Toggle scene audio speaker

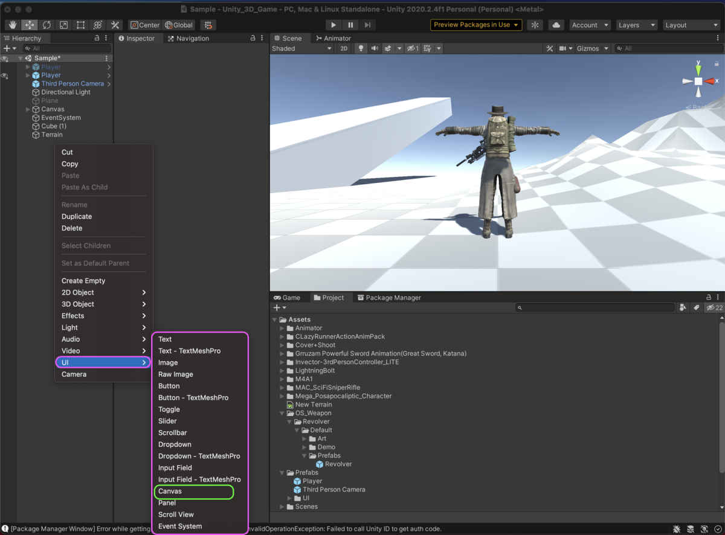[x=375, y=48]
